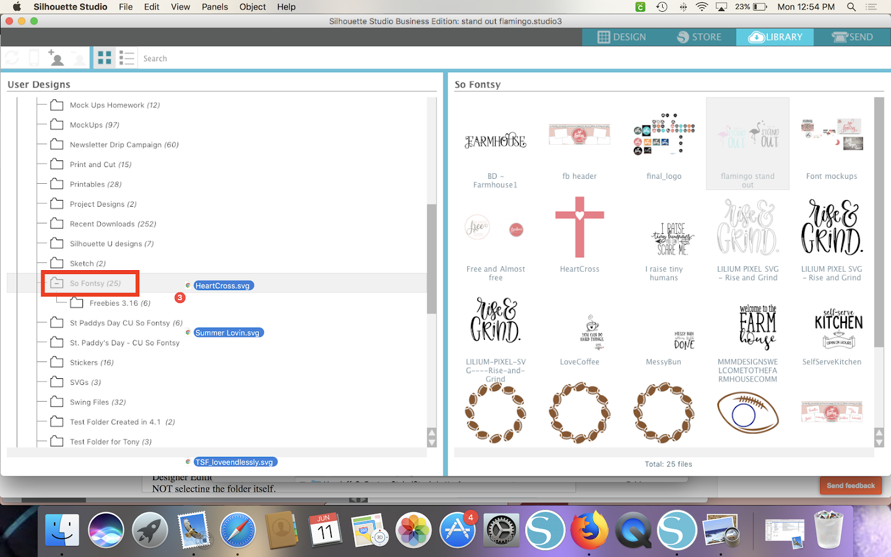Screen dimensions: 891x557
Task: Open Safari from the Dock
Action: [238, 530]
